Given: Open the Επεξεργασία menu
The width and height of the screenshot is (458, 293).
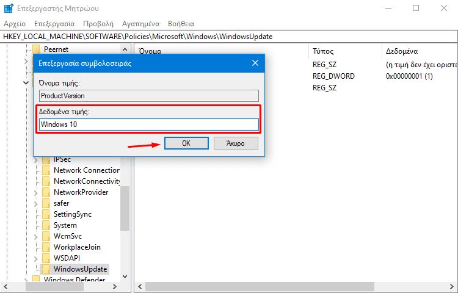Looking at the screenshot, I should (54, 24).
